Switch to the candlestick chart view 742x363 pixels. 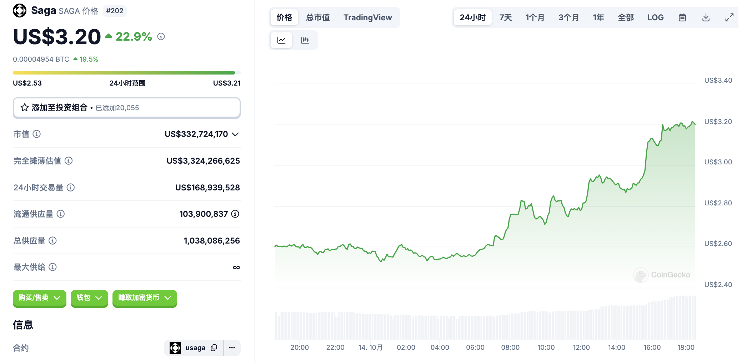(305, 40)
